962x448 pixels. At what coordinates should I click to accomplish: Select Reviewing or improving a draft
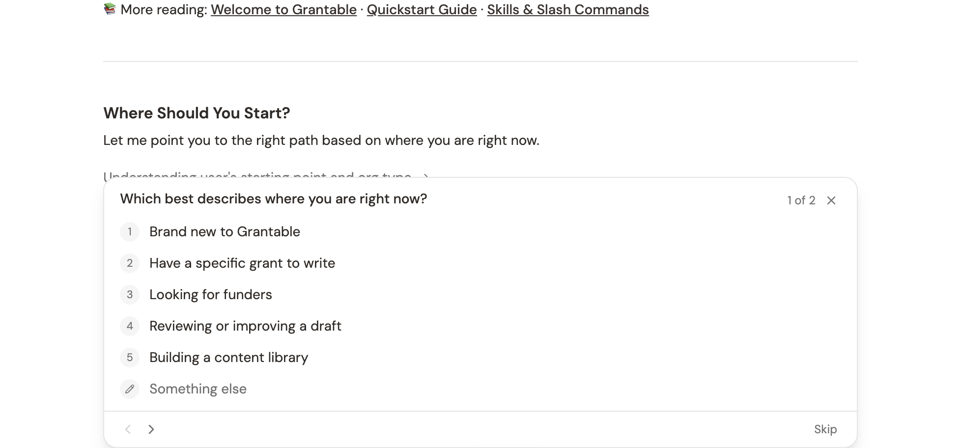245,326
